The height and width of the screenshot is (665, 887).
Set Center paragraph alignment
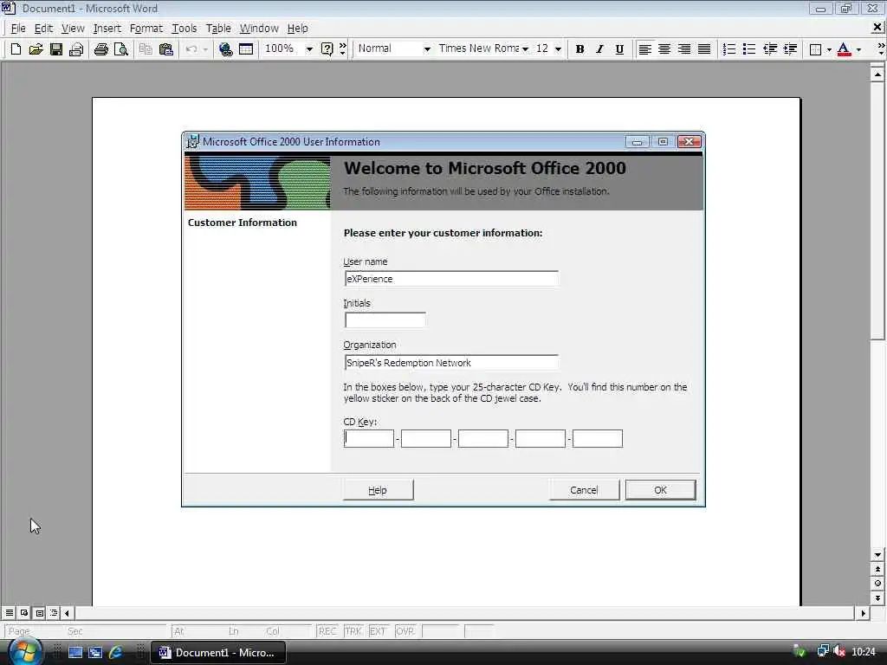click(x=664, y=49)
